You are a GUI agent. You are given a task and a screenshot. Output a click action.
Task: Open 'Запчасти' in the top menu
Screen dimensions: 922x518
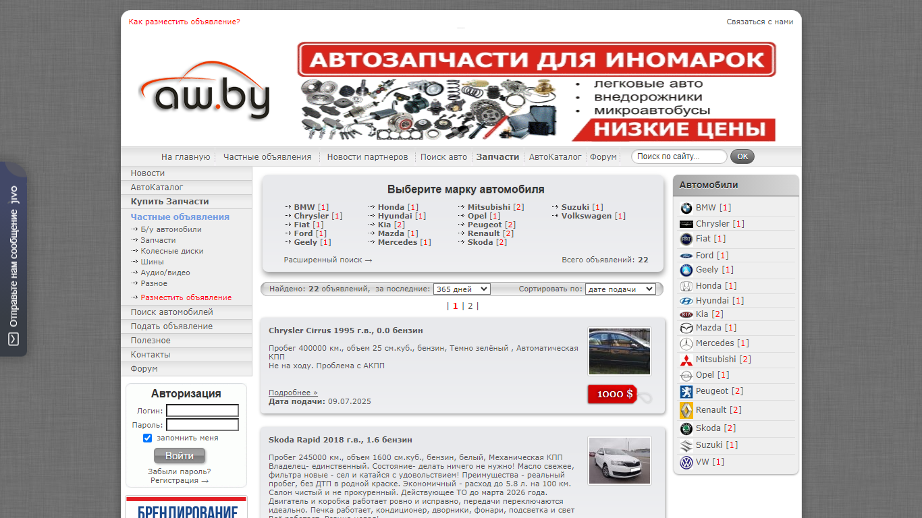(497, 157)
